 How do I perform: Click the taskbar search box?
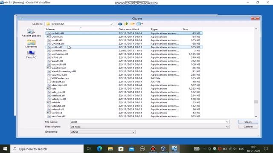pos(47,149)
